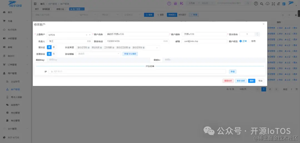Click the magenta K logo icon in header

[x=181, y=3]
